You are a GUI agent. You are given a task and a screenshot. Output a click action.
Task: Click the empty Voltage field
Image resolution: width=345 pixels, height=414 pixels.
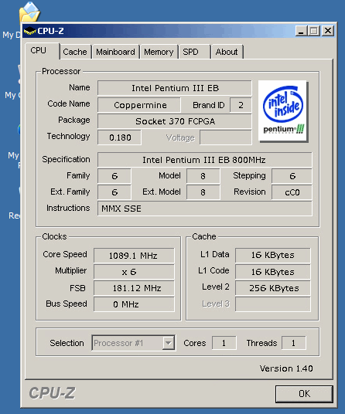coord(226,137)
